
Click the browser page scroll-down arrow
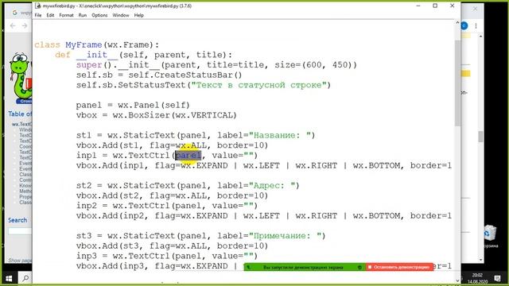[x=480, y=260]
